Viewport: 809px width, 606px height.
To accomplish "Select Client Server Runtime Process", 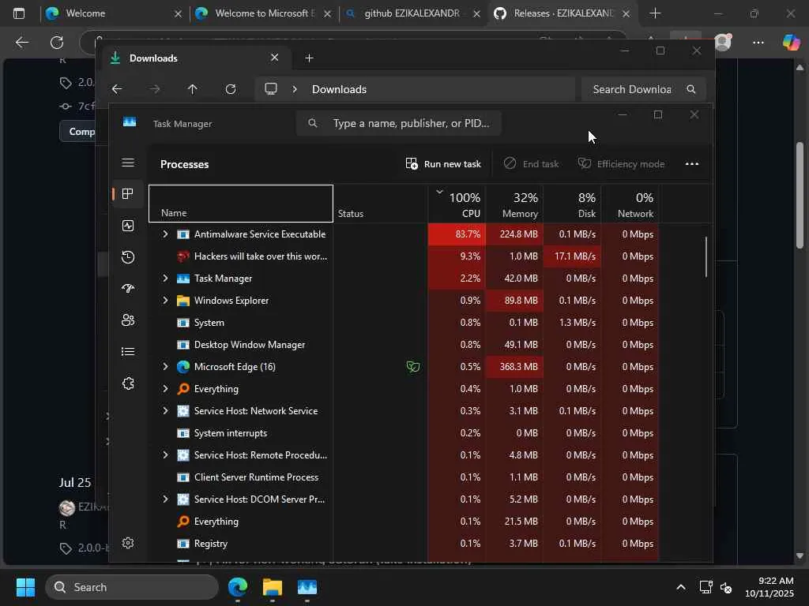I will [x=404, y=477].
